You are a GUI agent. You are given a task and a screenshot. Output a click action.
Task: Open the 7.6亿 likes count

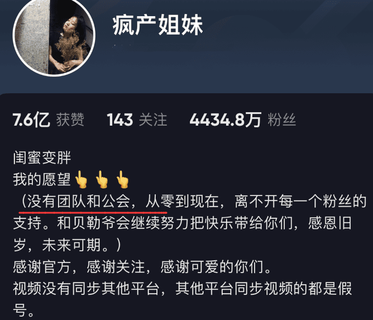pyautogui.click(x=31, y=120)
